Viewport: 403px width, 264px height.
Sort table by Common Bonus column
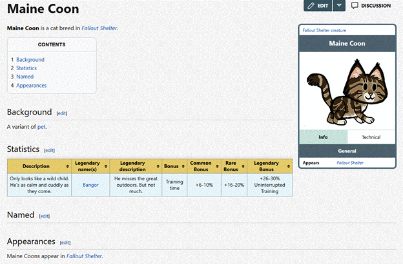click(204, 166)
